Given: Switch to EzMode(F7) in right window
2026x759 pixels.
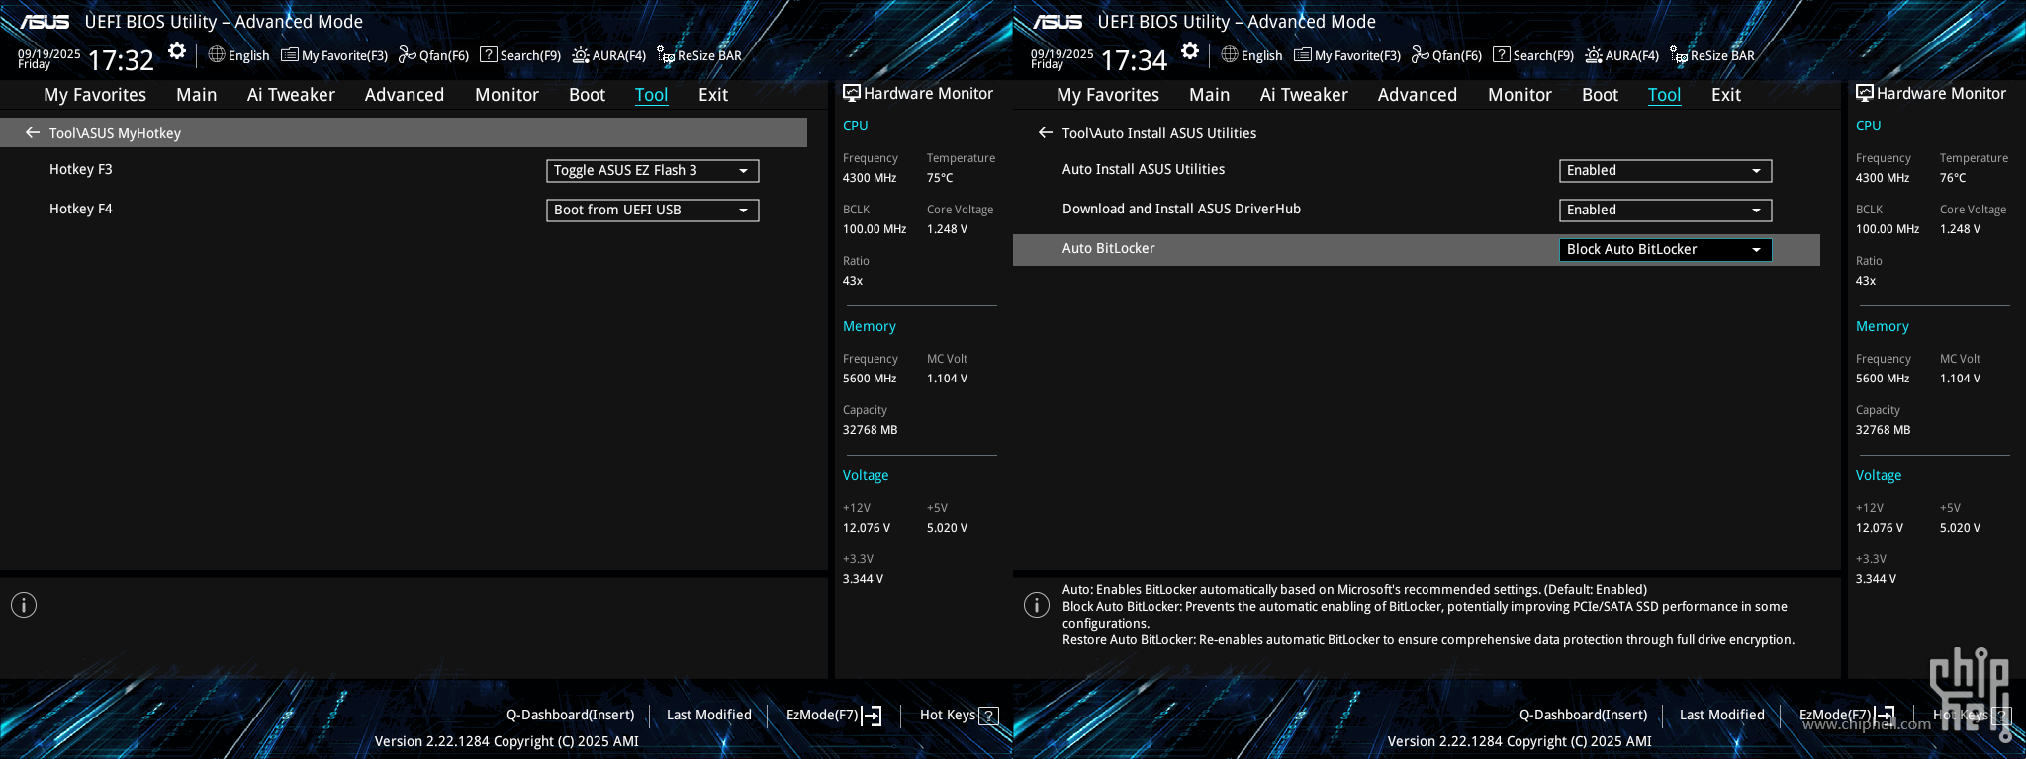Looking at the screenshot, I should (x=1847, y=715).
